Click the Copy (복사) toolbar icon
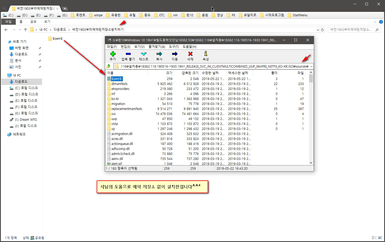385x242 pixels. point(159,54)
